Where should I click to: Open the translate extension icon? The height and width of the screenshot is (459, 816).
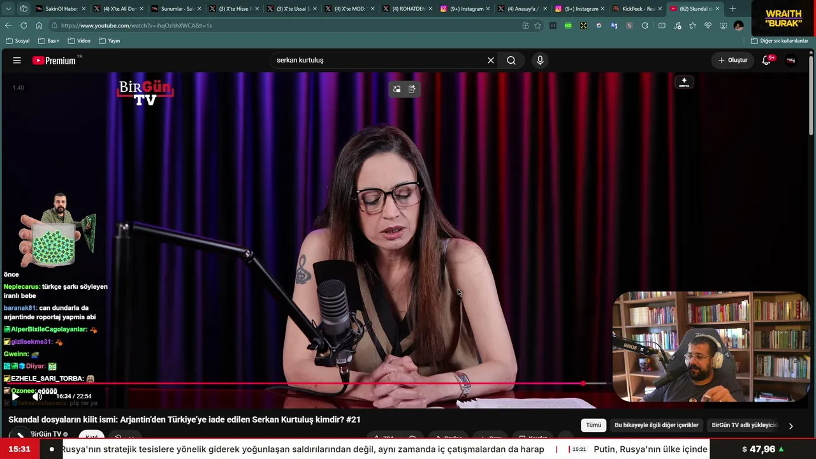[x=614, y=25]
